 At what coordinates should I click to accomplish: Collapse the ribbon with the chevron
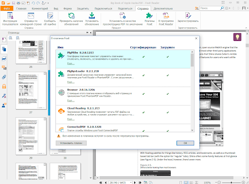pos(246,28)
